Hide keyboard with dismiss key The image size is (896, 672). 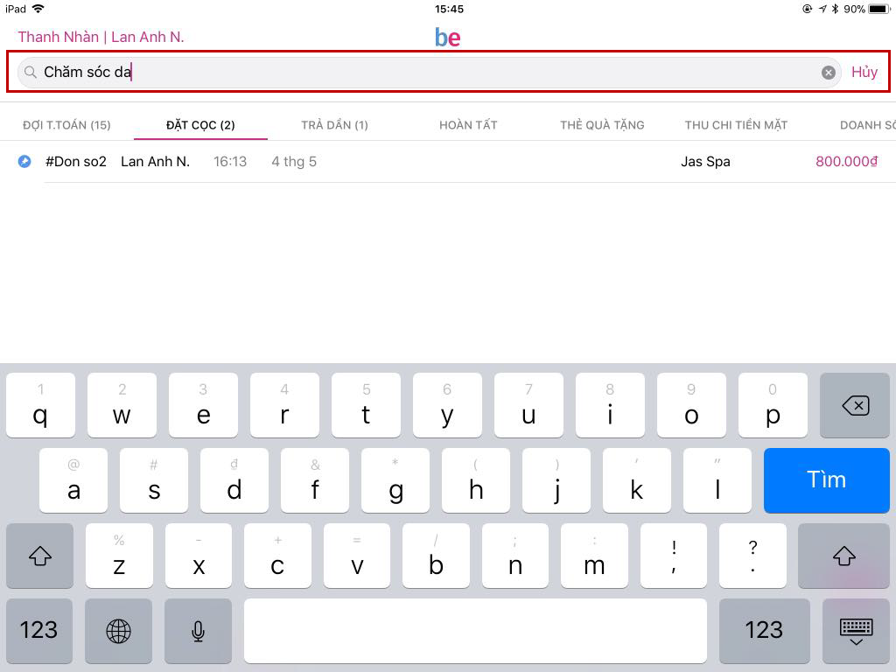856,631
